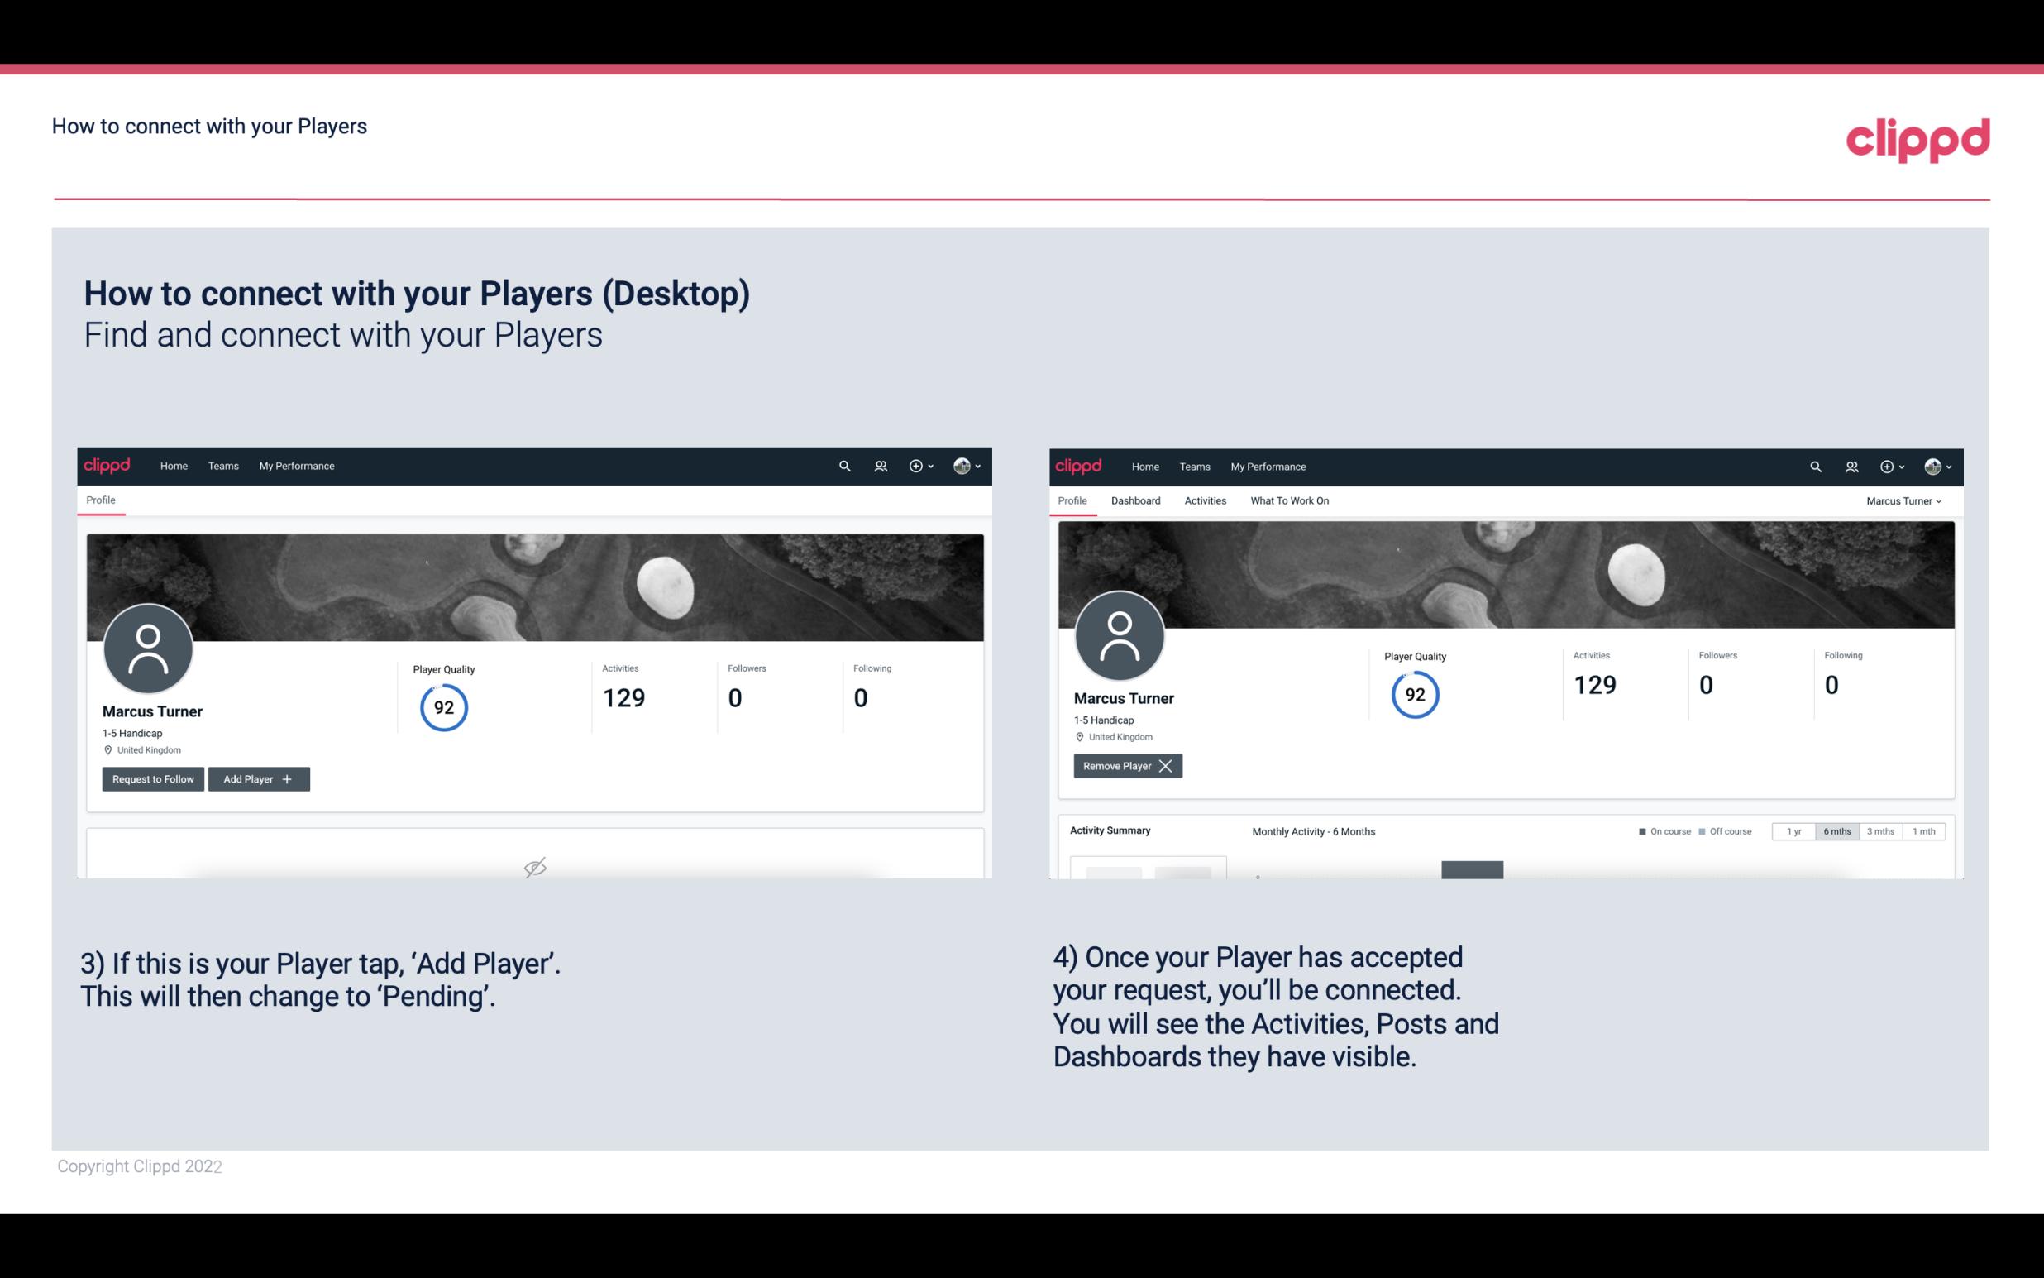This screenshot has height=1278, width=2044.
Task: Click the Clippd logo in right panel navbar
Action: pyautogui.click(x=1080, y=465)
